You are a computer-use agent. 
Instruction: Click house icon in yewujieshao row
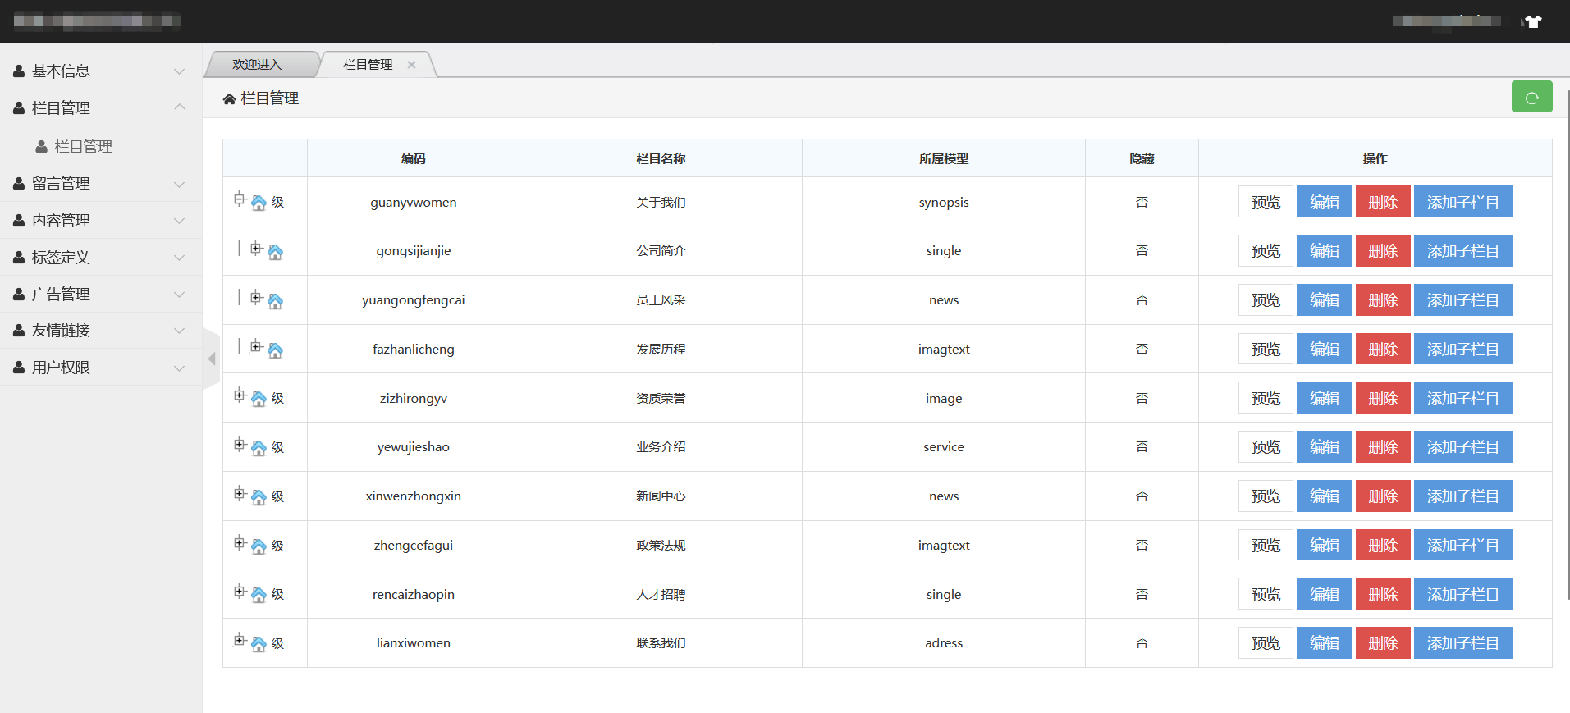pos(259,448)
